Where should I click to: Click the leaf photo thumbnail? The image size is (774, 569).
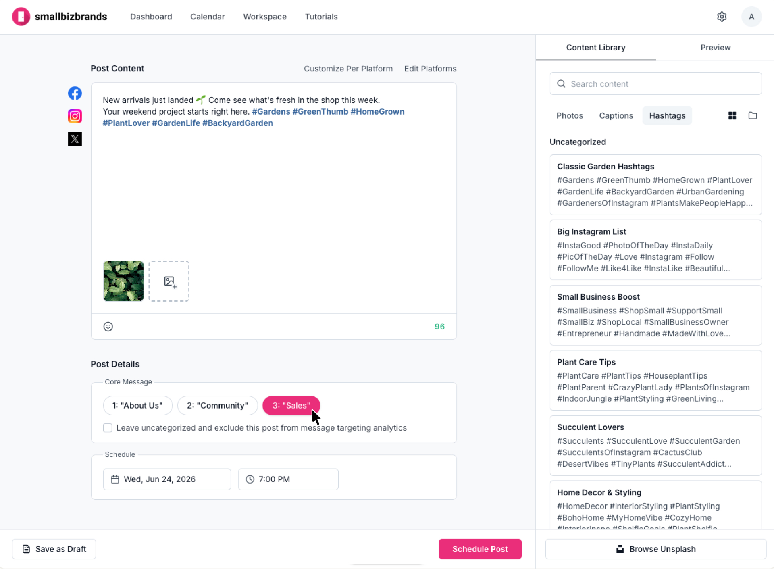[123, 281]
